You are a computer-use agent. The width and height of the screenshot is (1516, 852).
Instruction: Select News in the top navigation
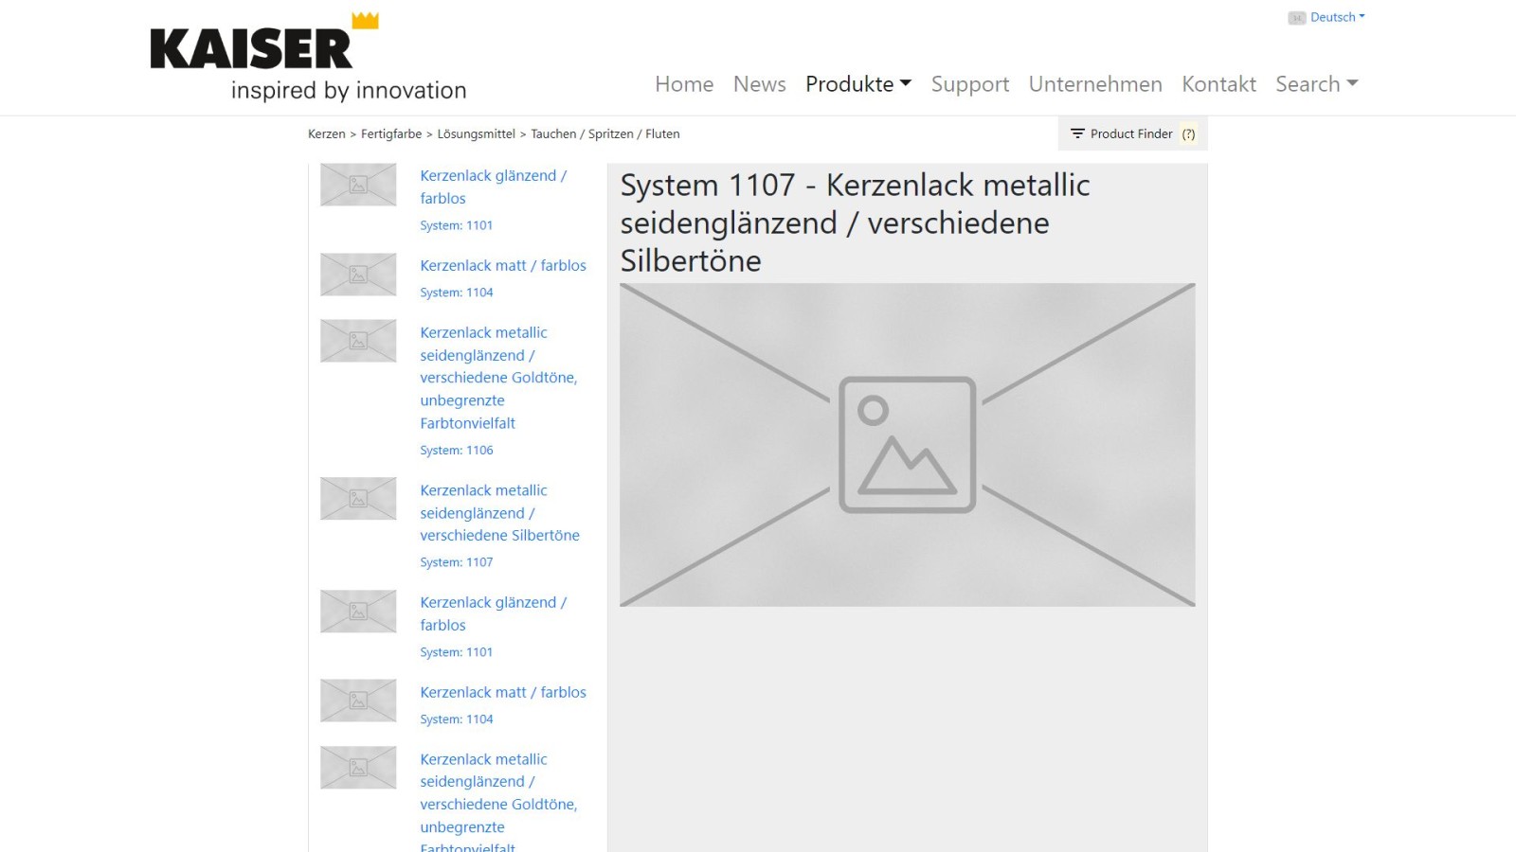[759, 84]
